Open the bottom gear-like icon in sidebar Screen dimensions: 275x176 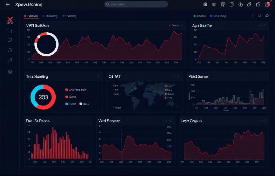click(x=10, y=72)
